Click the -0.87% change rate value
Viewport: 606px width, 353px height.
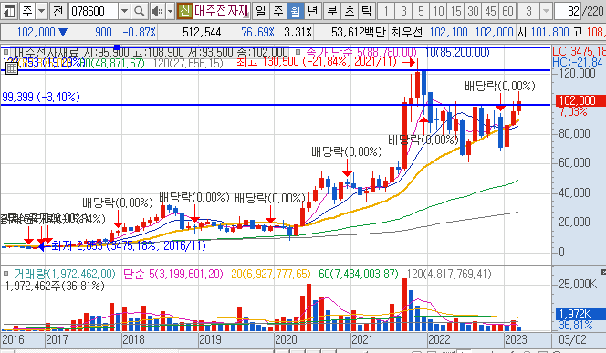tap(139, 33)
